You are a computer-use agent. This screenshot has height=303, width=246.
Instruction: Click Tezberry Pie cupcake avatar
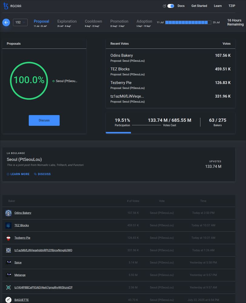pyautogui.click(x=8, y=238)
